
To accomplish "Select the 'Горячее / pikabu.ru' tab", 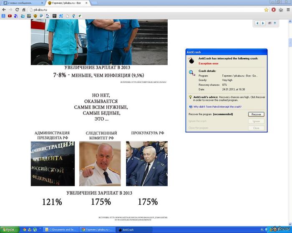I will (67, 2).
